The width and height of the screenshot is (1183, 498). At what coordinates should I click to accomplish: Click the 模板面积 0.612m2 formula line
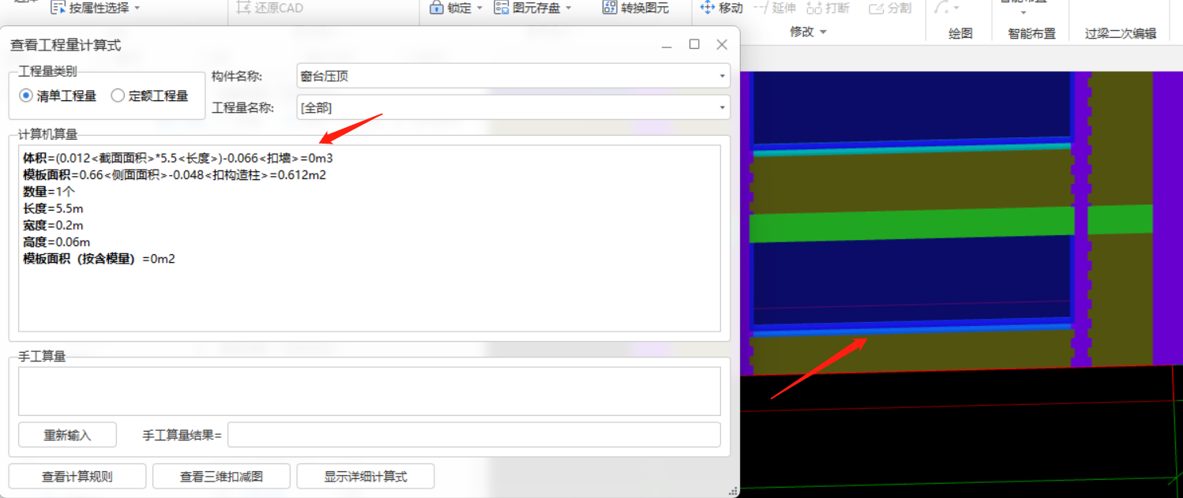click(175, 174)
